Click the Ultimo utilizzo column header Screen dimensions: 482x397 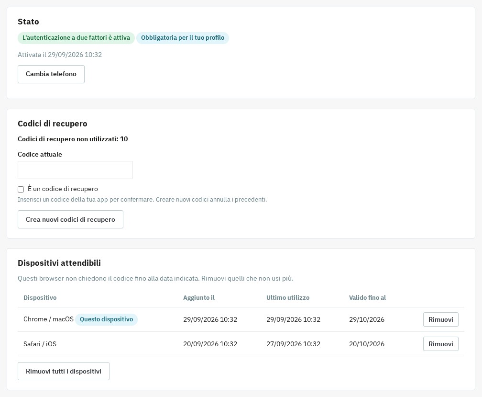[x=288, y=297]
